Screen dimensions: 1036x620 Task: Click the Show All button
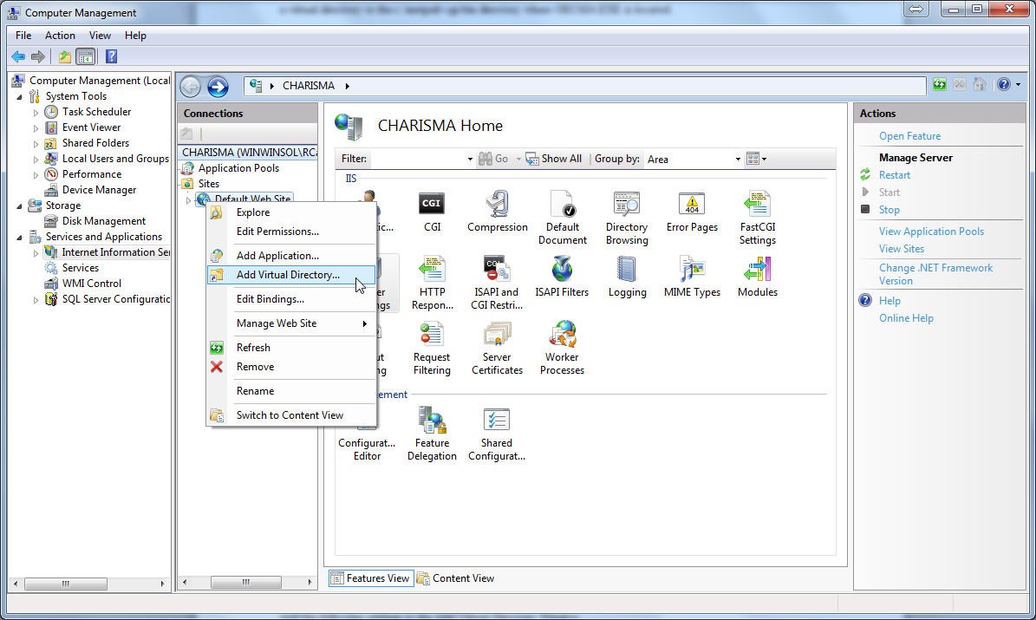(554, 160)
